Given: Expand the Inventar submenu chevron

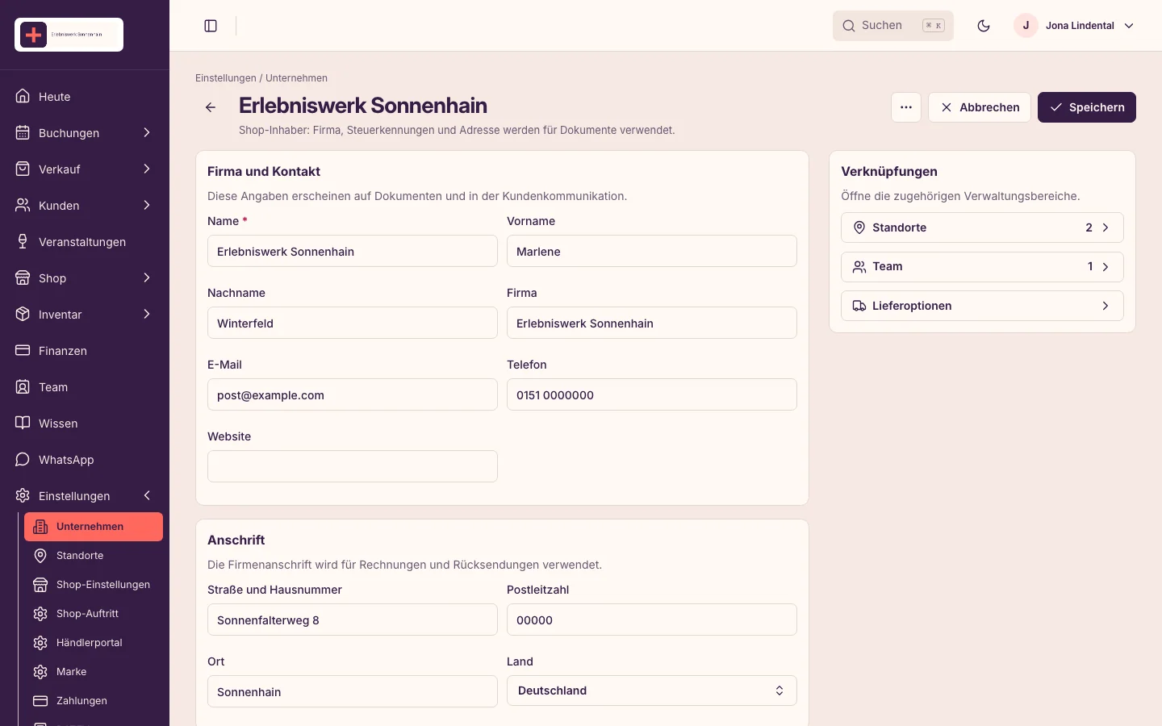Looking at the screenshot, I should (x=147, y=314).
